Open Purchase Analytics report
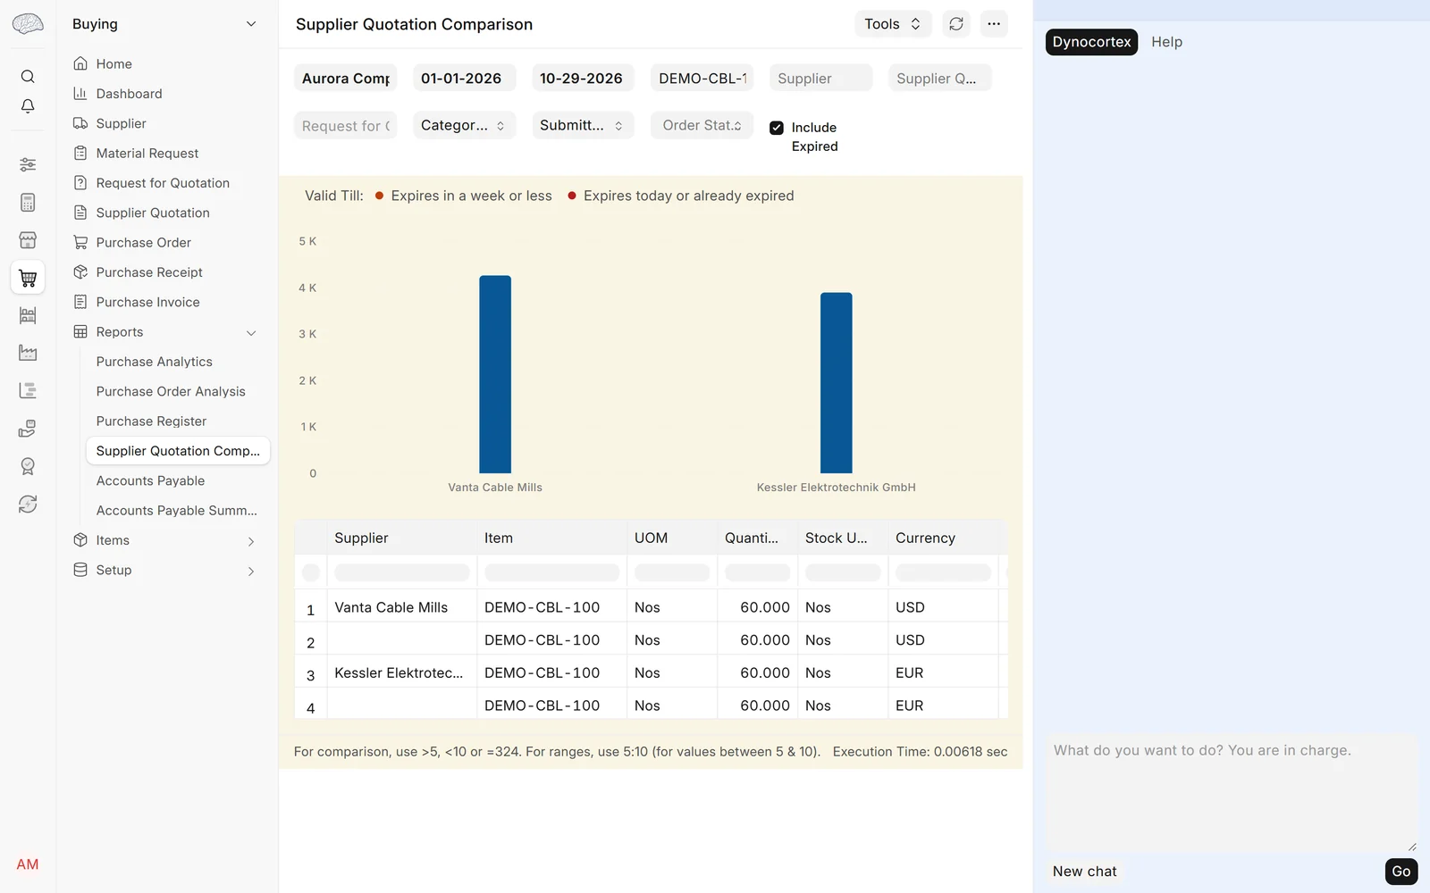Image resolution: width=1430 pixels, height=893 pixels. click(x=154, y=362)
